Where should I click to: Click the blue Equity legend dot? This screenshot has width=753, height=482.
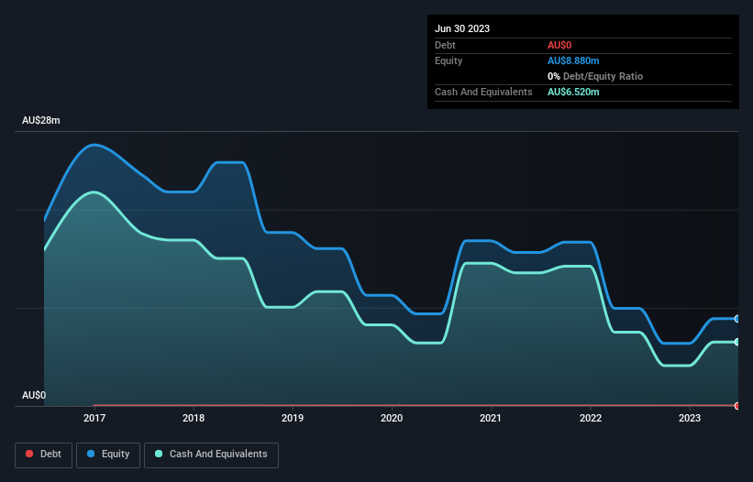[x=91, y=454]
